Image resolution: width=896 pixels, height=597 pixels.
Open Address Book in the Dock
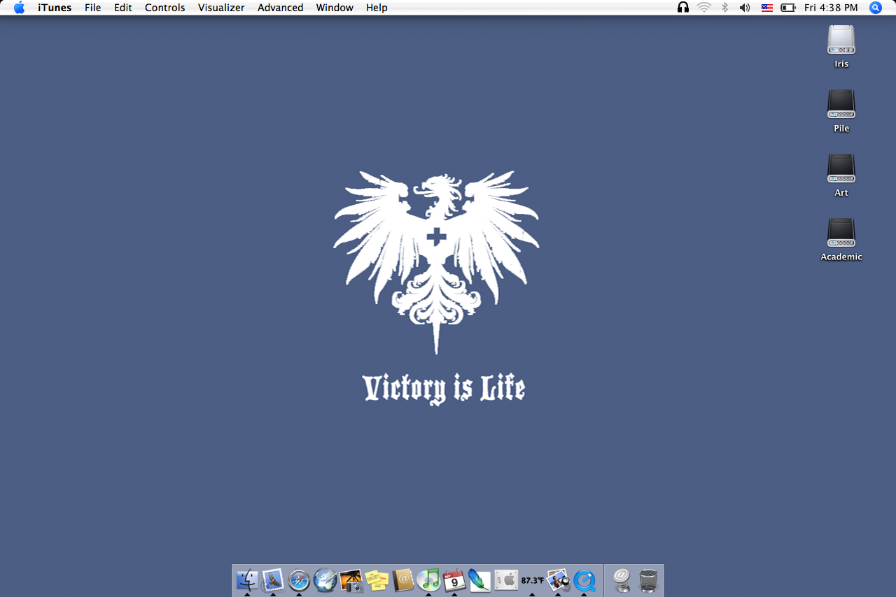[402, 580]
